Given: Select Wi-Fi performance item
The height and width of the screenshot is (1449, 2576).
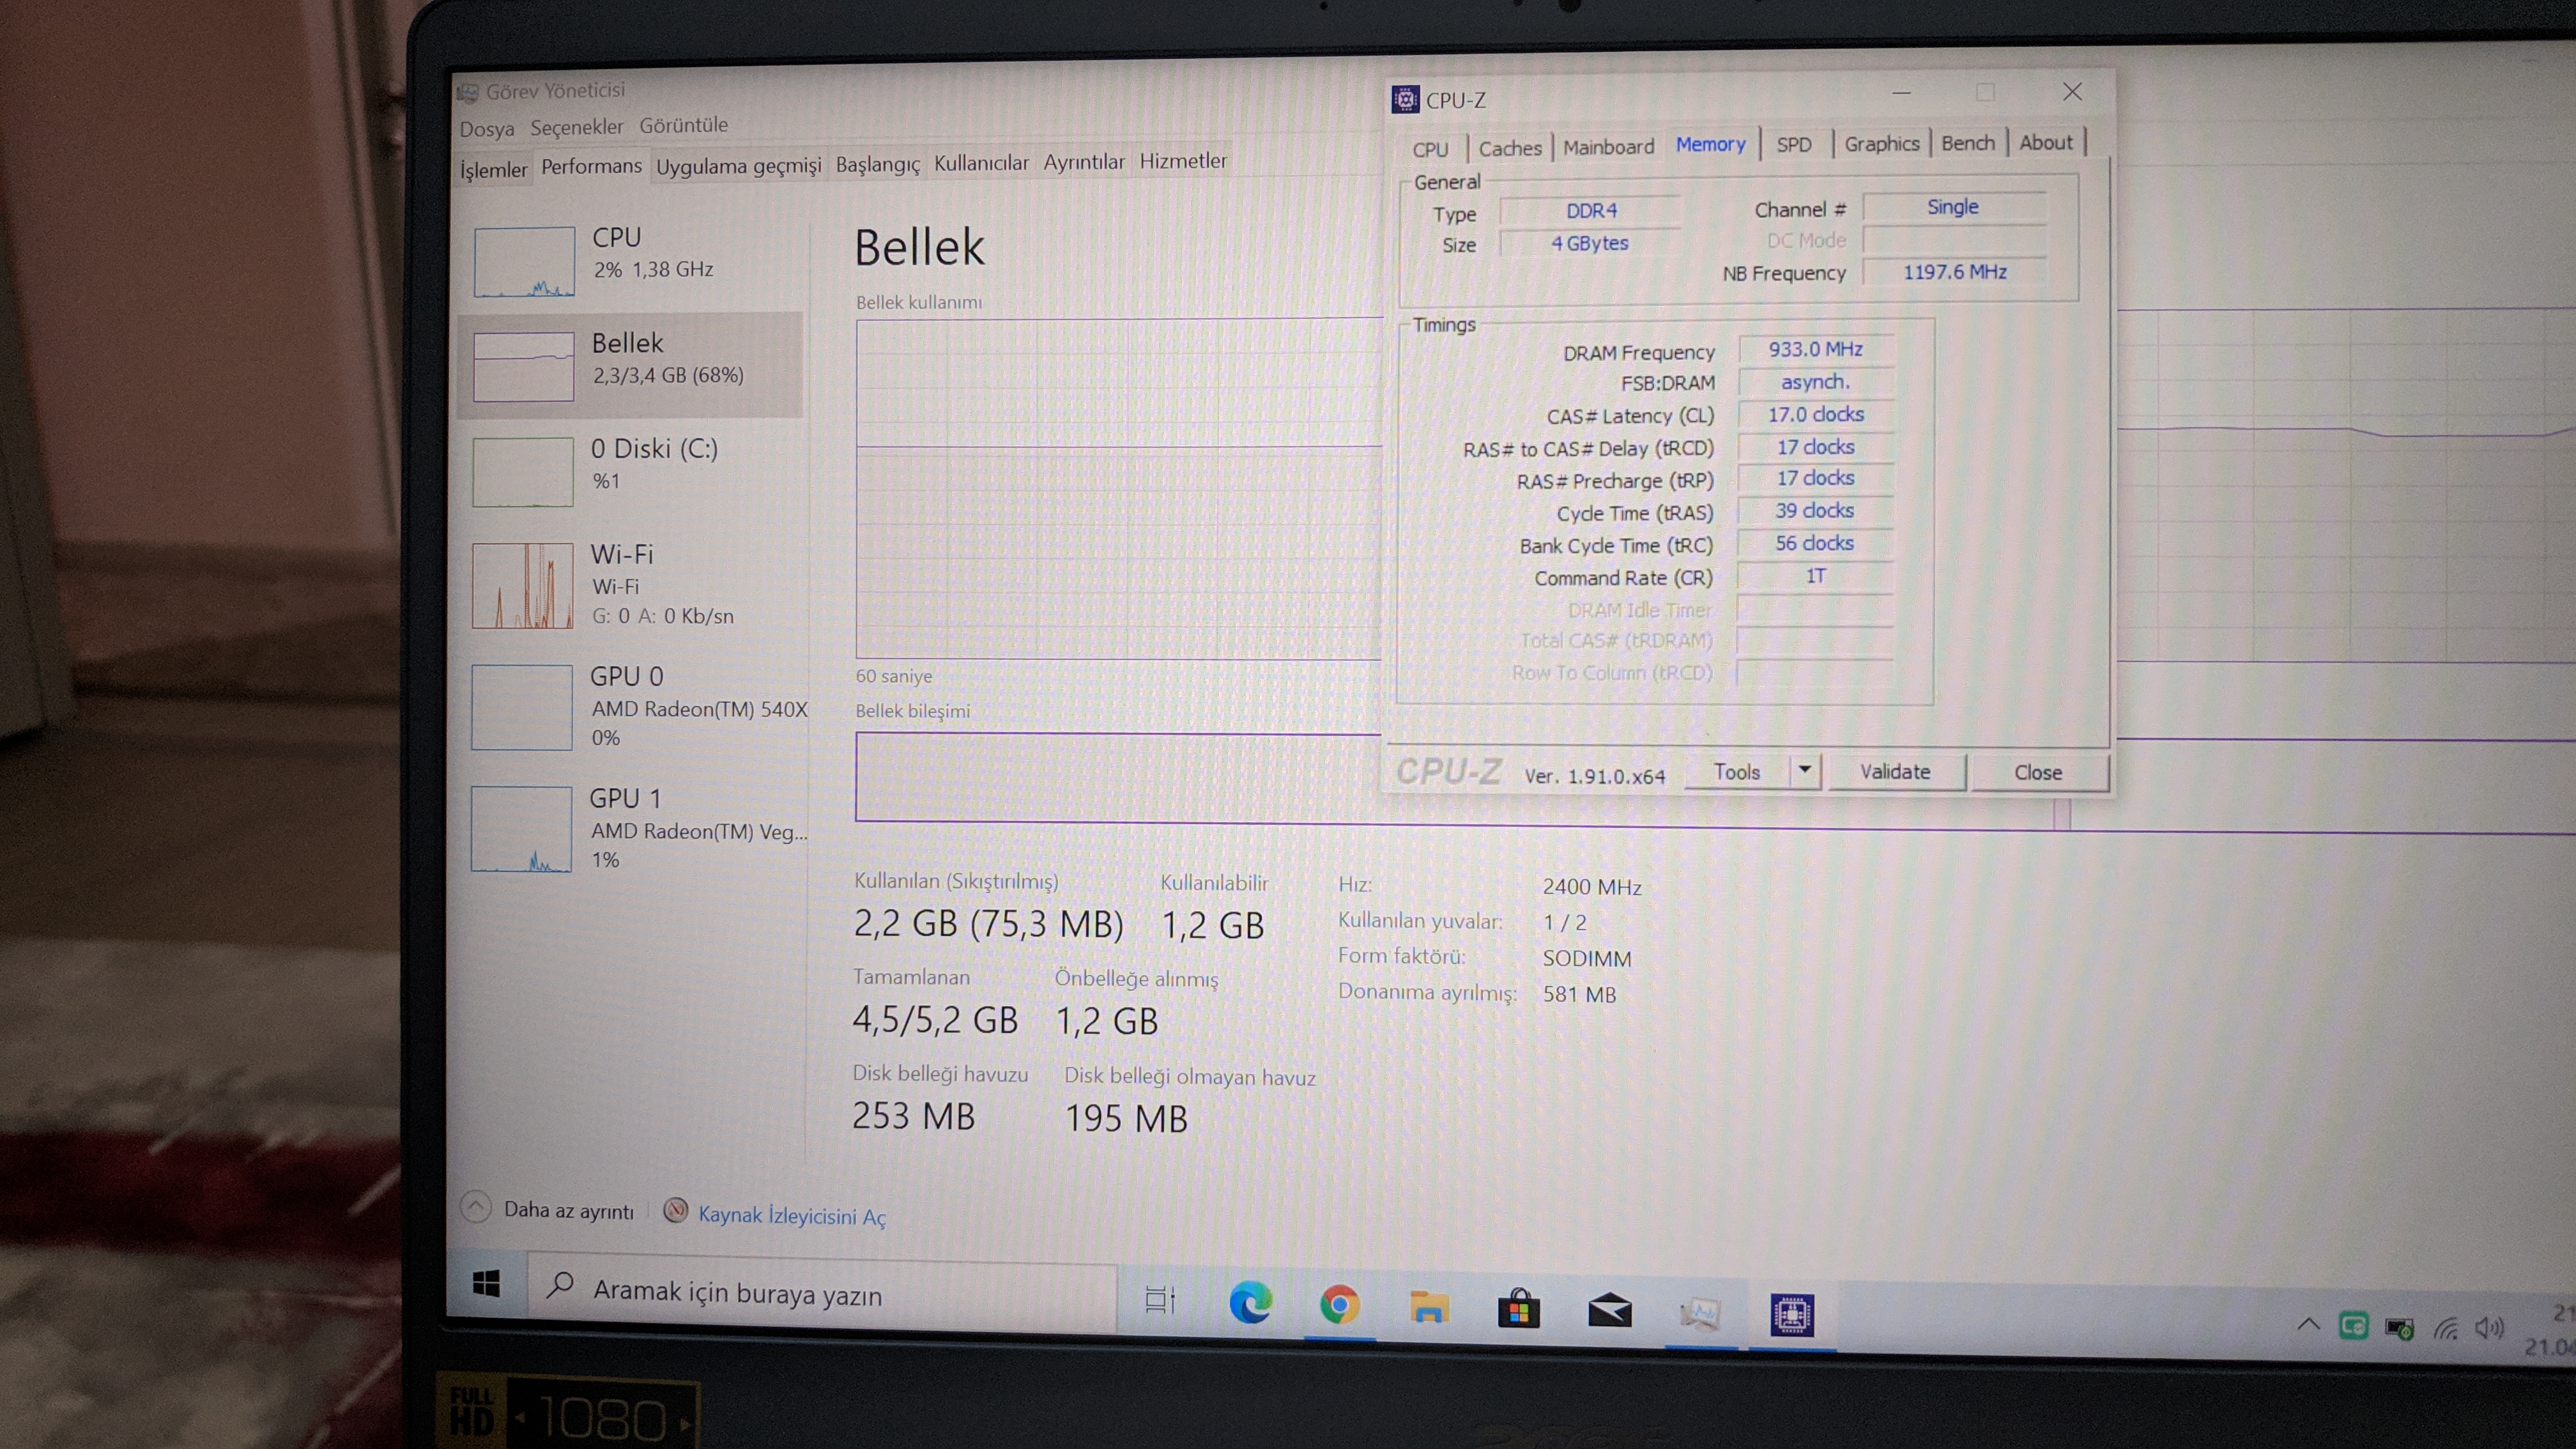Looking at the screenshot, I should tap(630, 585).
